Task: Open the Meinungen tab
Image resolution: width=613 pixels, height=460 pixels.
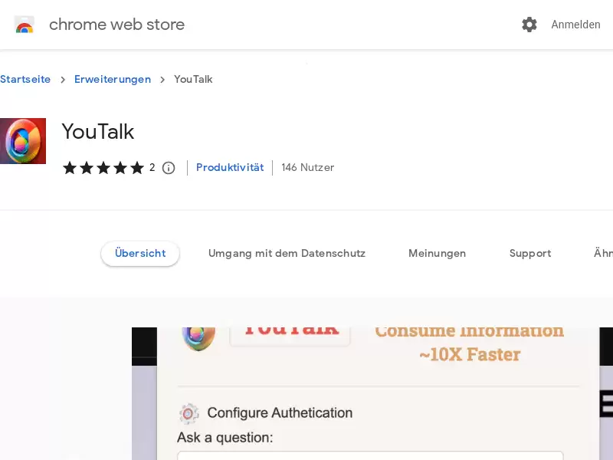Action: 437,254
